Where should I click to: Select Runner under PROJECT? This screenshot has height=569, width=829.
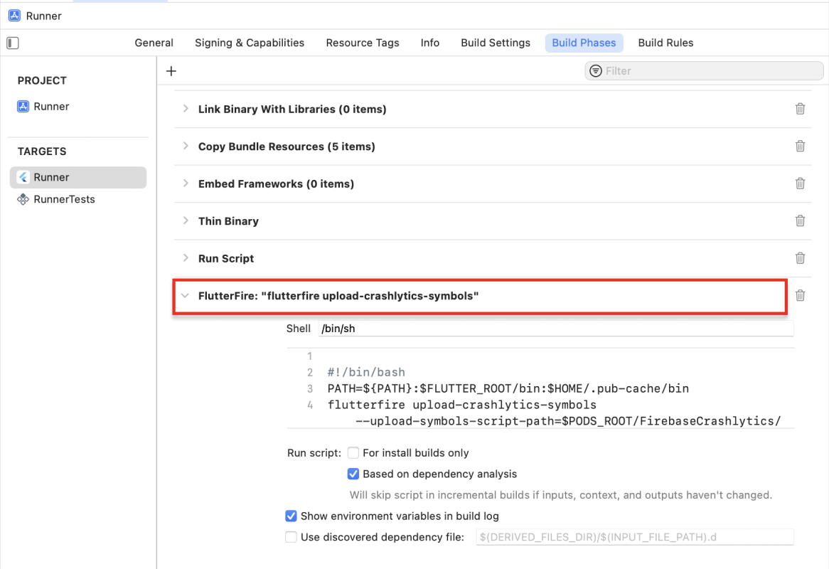(51, 106)
